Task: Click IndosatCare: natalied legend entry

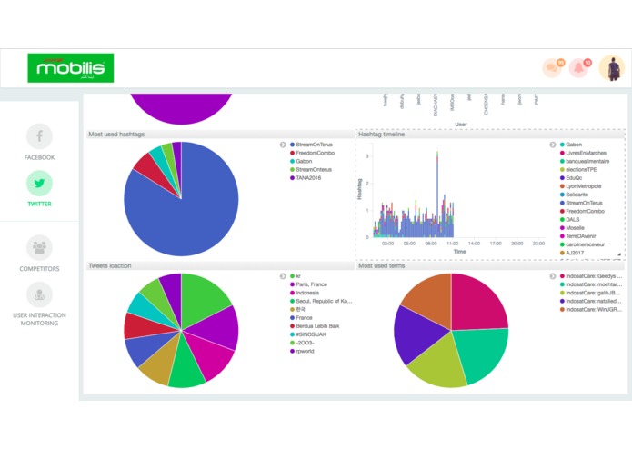Action: pyautogui.click(x=591, y=301)
